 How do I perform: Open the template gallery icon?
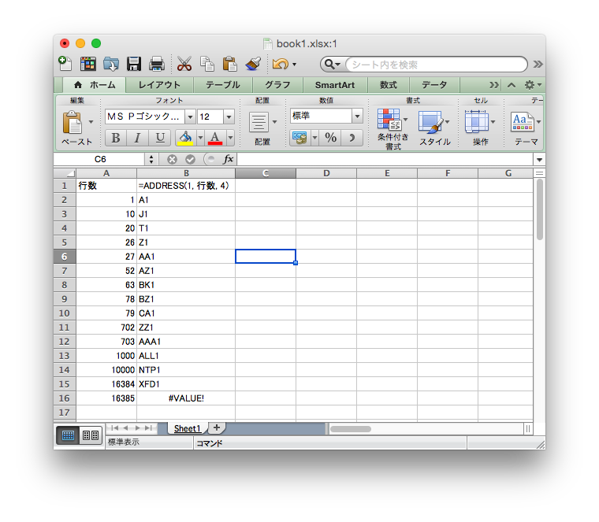87,64
